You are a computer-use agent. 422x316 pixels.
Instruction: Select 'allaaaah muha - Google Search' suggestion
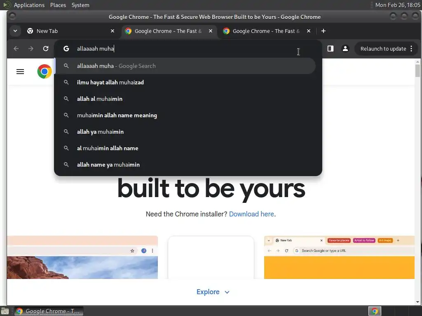(x=185, y=66)
